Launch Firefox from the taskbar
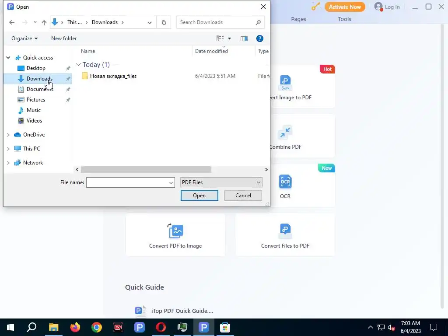The height and width of the screenshot is (336, 448). [x=75, y=327]
